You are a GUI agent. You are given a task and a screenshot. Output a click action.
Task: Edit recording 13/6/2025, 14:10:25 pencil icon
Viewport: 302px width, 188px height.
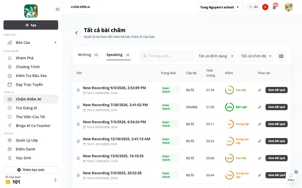pos(260,158)
